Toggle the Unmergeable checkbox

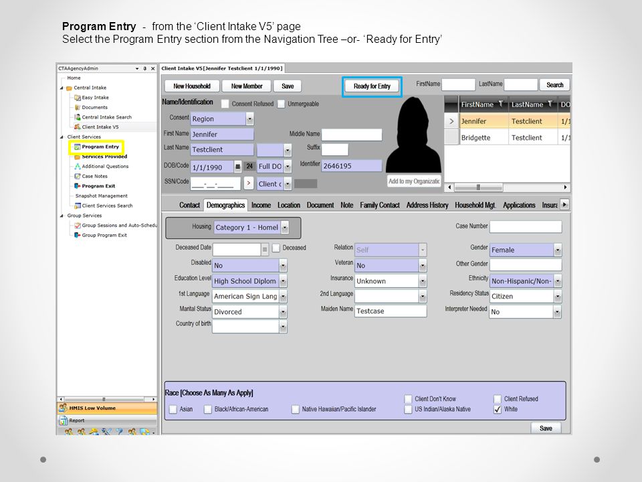point(281,104)
